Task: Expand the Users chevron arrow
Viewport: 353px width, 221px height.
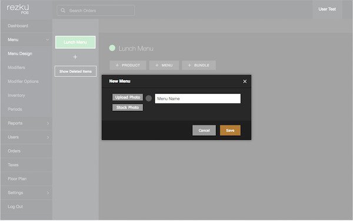Action: coord(48,137)
